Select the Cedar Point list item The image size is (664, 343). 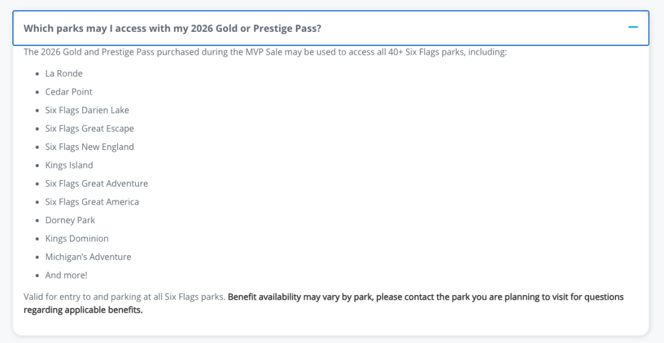click(69, 92)
